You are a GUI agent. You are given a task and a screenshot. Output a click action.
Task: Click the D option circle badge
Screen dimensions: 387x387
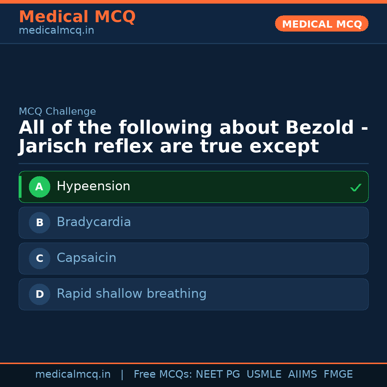[x=39, y=294]
